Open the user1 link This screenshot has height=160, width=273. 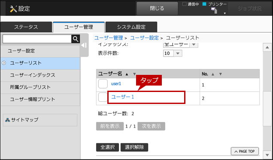[x=116, y=84]
